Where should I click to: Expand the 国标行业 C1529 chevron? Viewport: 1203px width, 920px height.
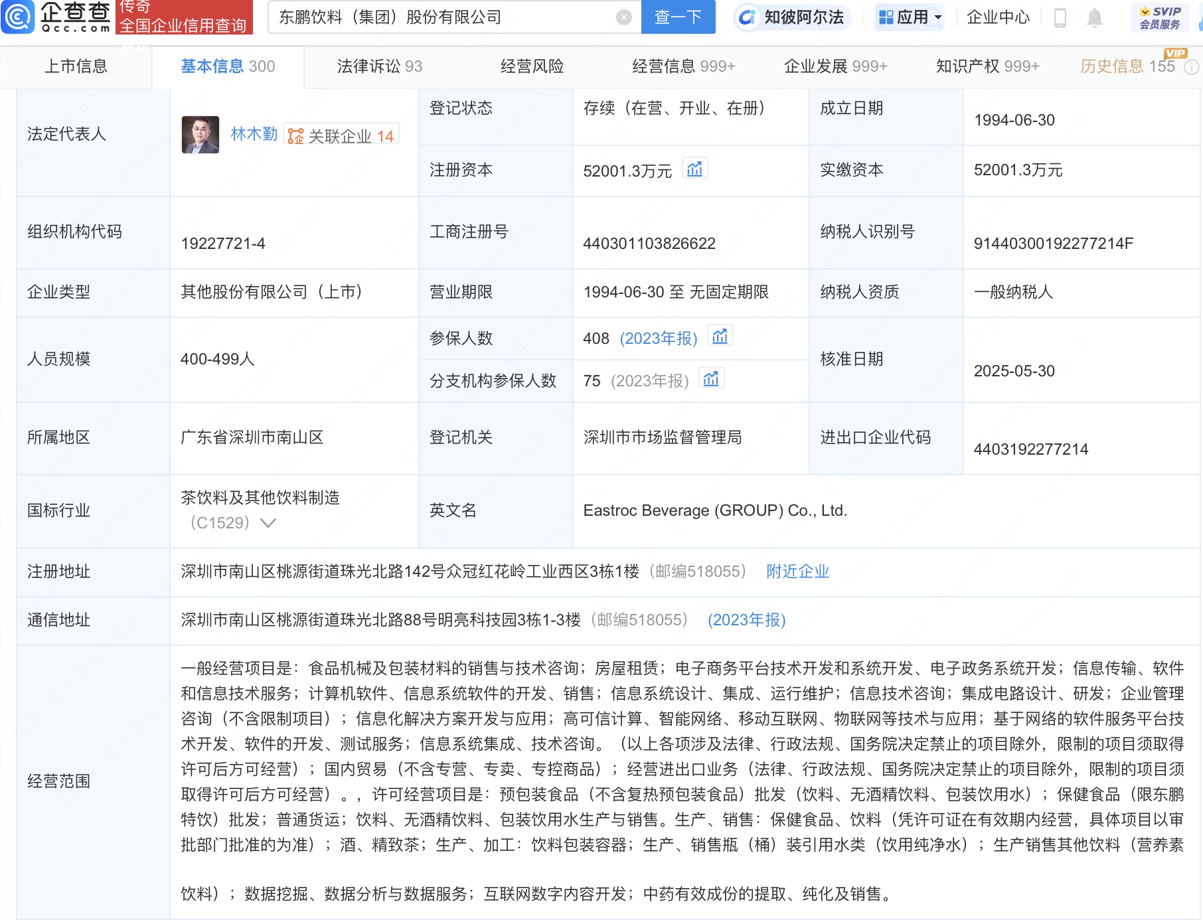268,523
